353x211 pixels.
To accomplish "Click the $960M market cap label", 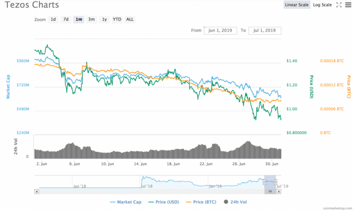I will [x=23, y=61].
